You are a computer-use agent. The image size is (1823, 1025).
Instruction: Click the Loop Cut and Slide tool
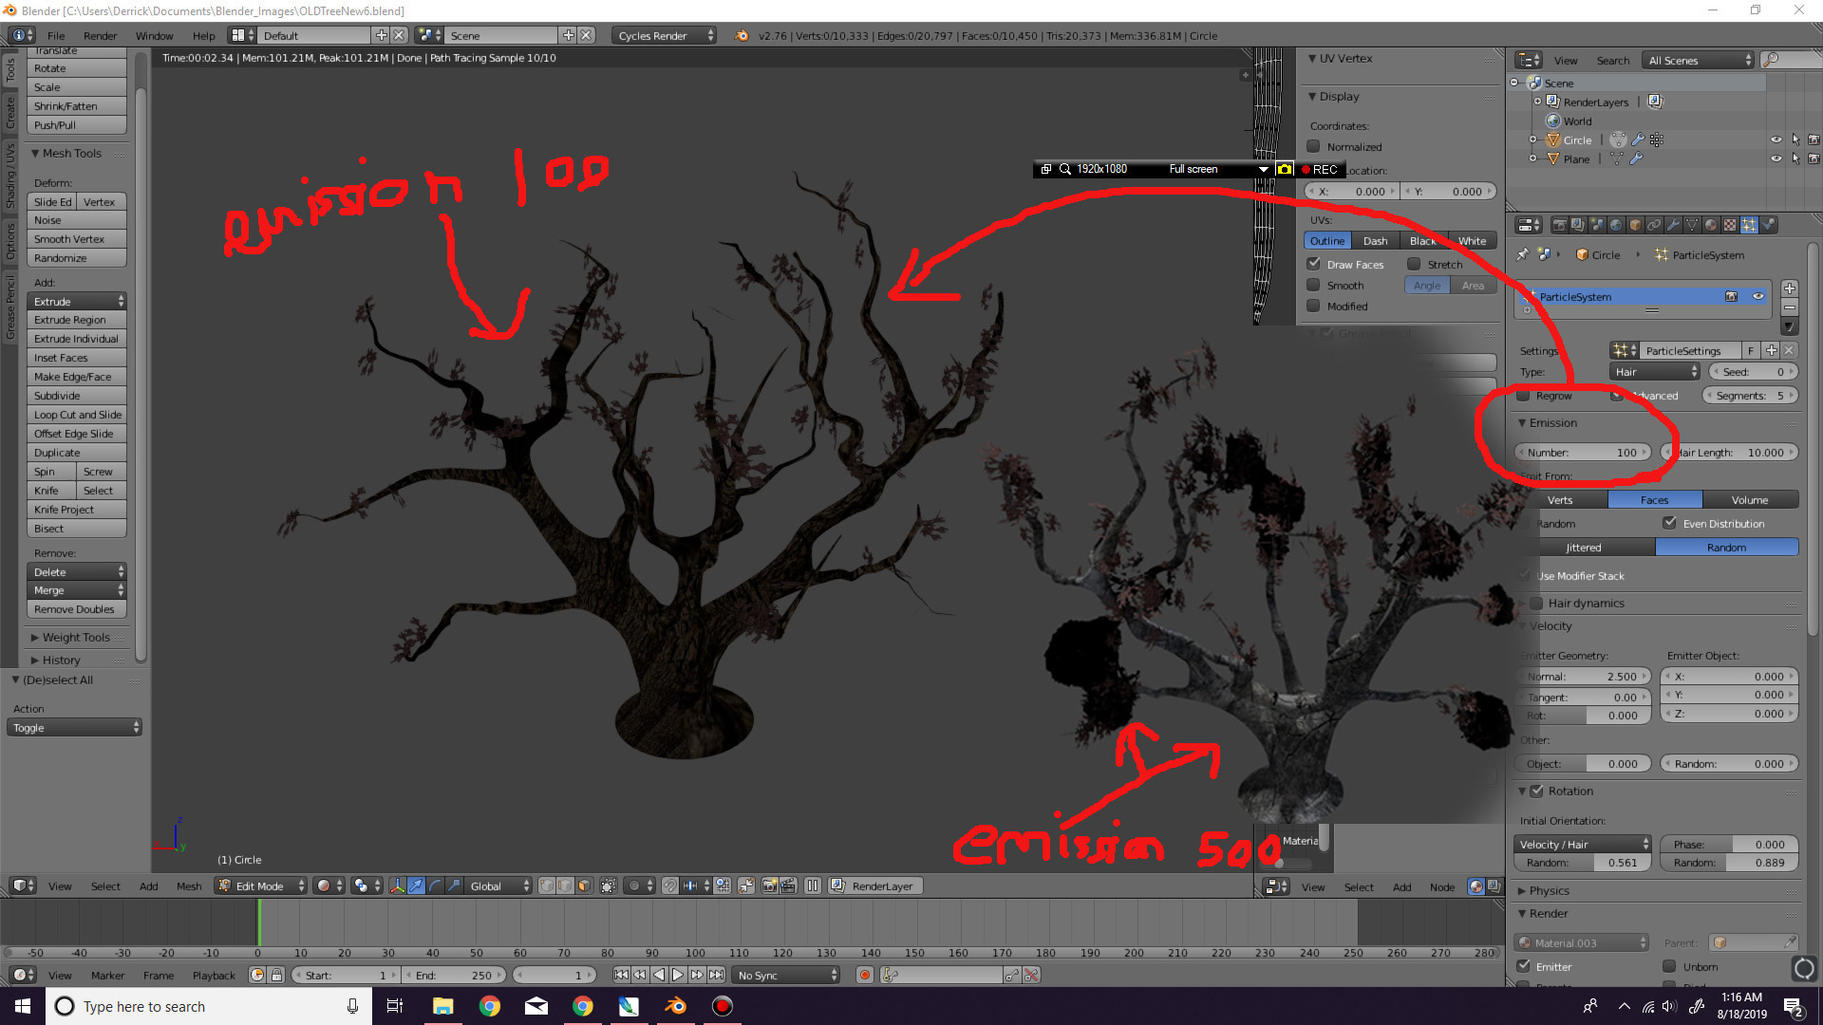click(79, 414)
